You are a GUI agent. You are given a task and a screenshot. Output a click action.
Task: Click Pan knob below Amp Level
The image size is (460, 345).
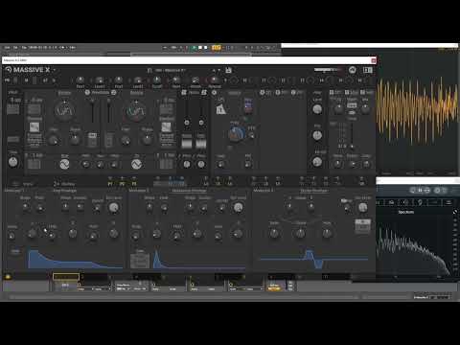pos(317,135)
